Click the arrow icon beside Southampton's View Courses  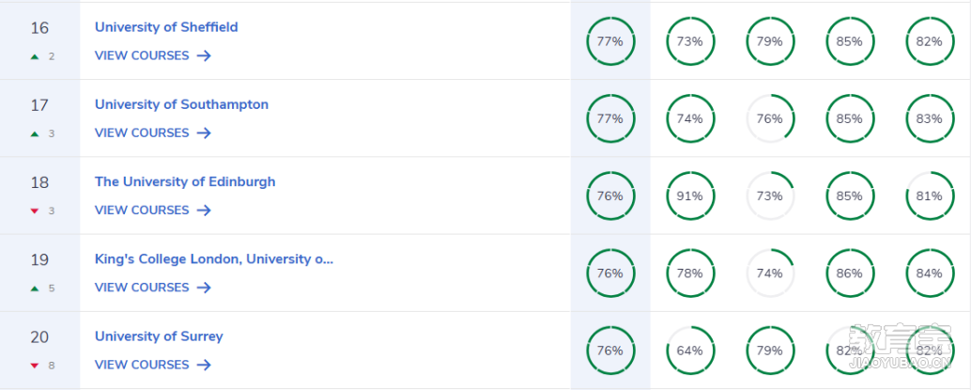pos(204,133)
